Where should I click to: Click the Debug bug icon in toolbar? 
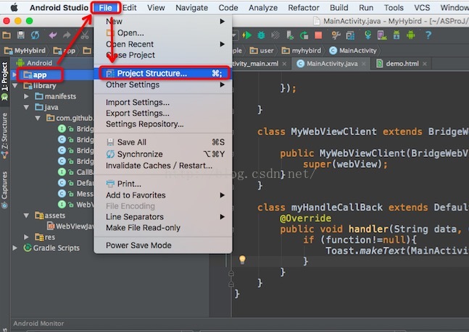click(262, 35)
